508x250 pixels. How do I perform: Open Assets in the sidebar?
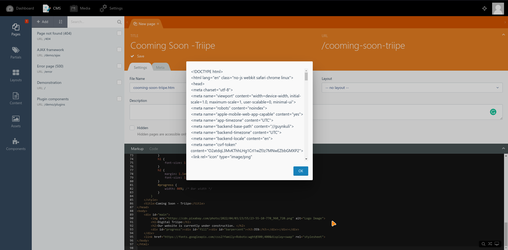coord(16,122)
